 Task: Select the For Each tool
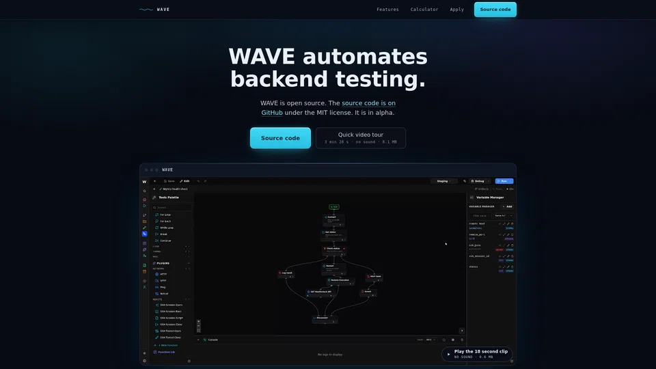click(x=163, y=221)
